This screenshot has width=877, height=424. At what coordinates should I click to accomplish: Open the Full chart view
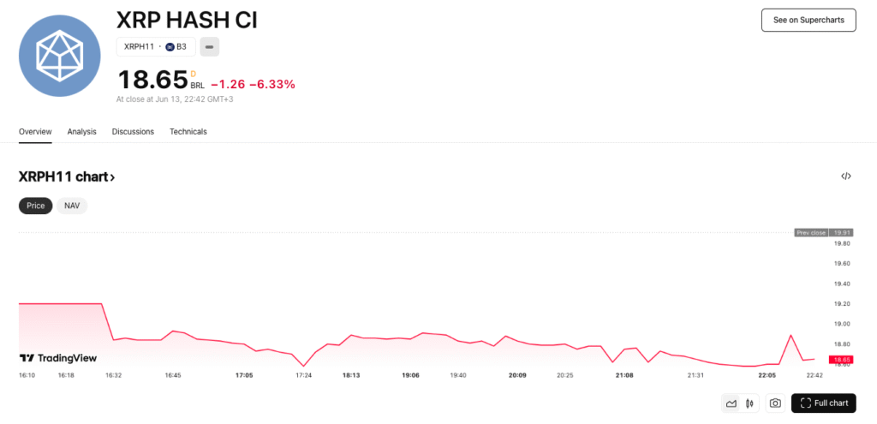[823, 403]
